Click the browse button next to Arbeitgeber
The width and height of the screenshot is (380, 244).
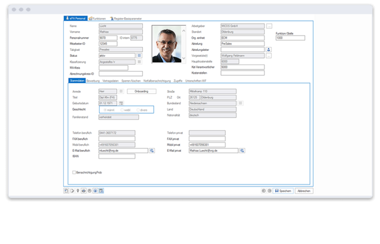(x=269, y=26)
